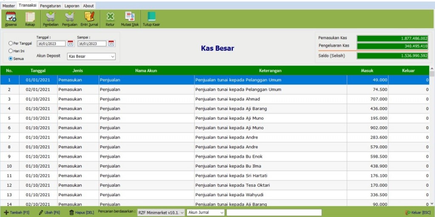Click the Pemasukan Kas total value

[393, 38]
